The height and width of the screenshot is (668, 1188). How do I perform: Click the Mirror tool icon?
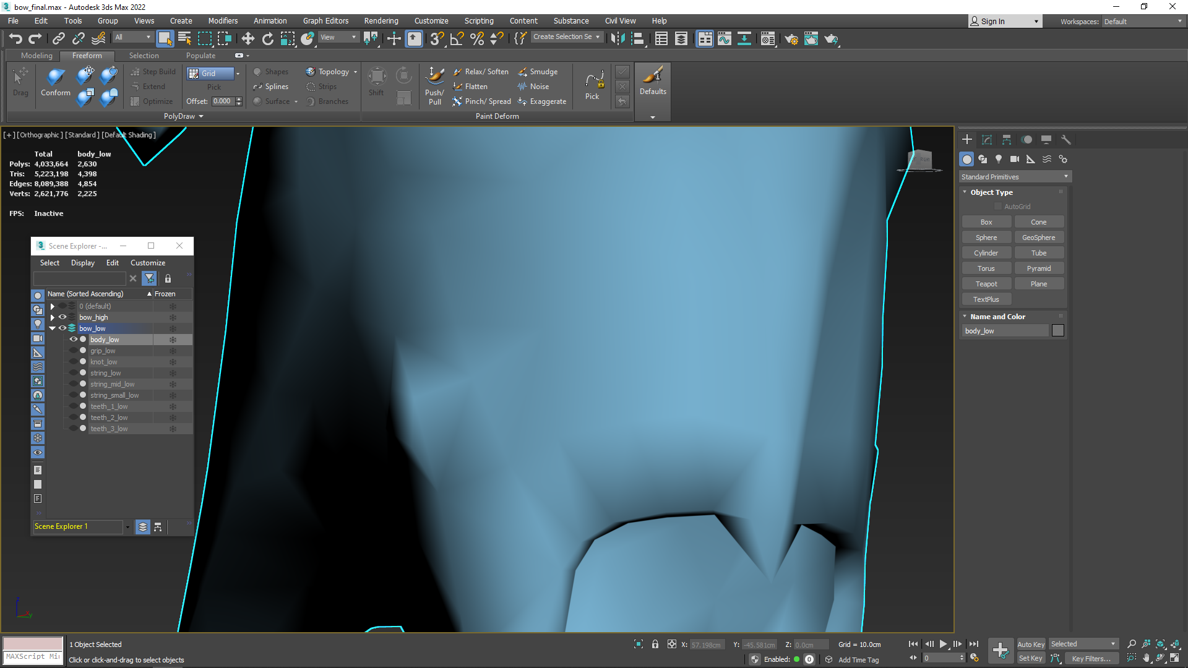tap(617, 38)
